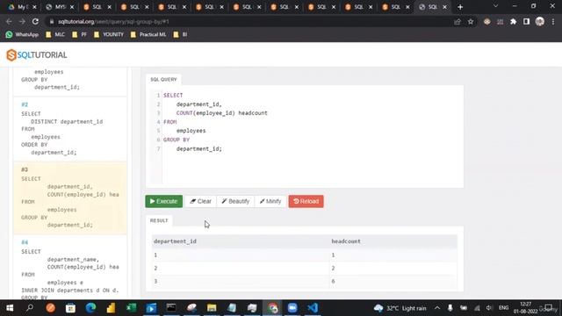Open the taskbar clock and date
This screenshot has height=316, width=562.
click(525, 308)
